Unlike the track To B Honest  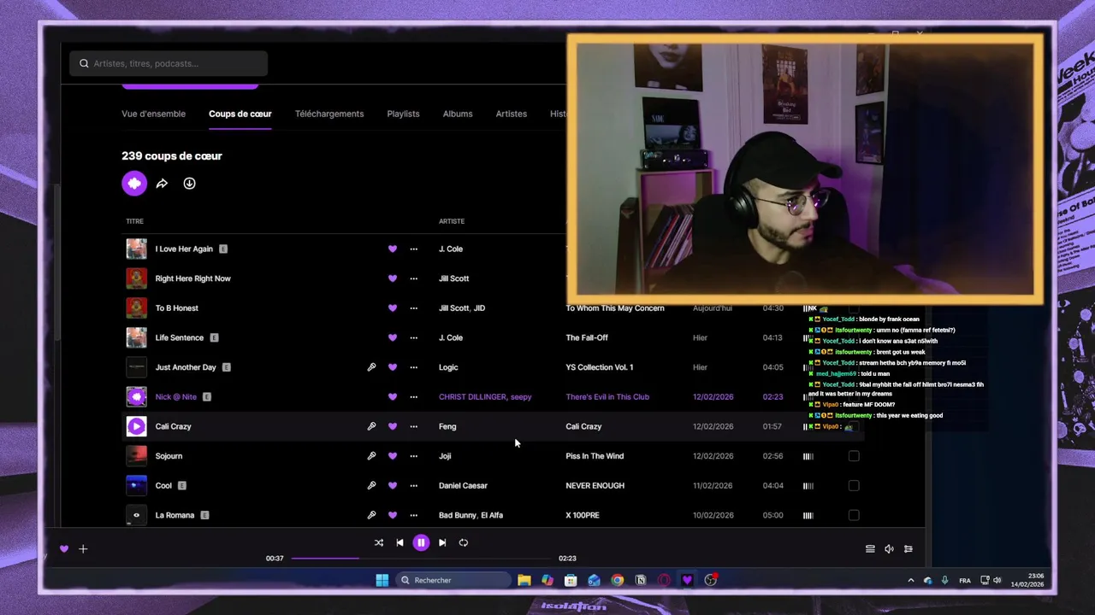393,308
